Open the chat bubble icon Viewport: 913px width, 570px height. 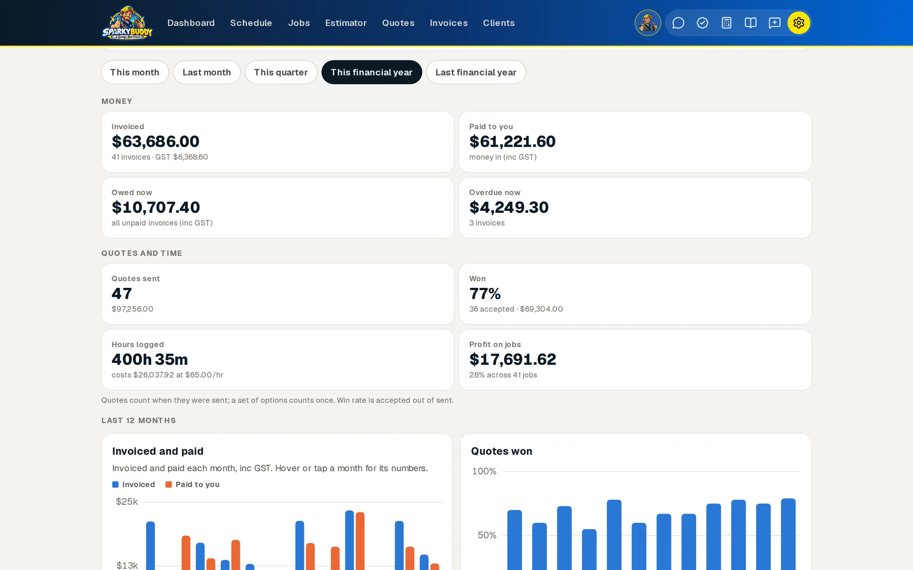click(x=678, y=23)
